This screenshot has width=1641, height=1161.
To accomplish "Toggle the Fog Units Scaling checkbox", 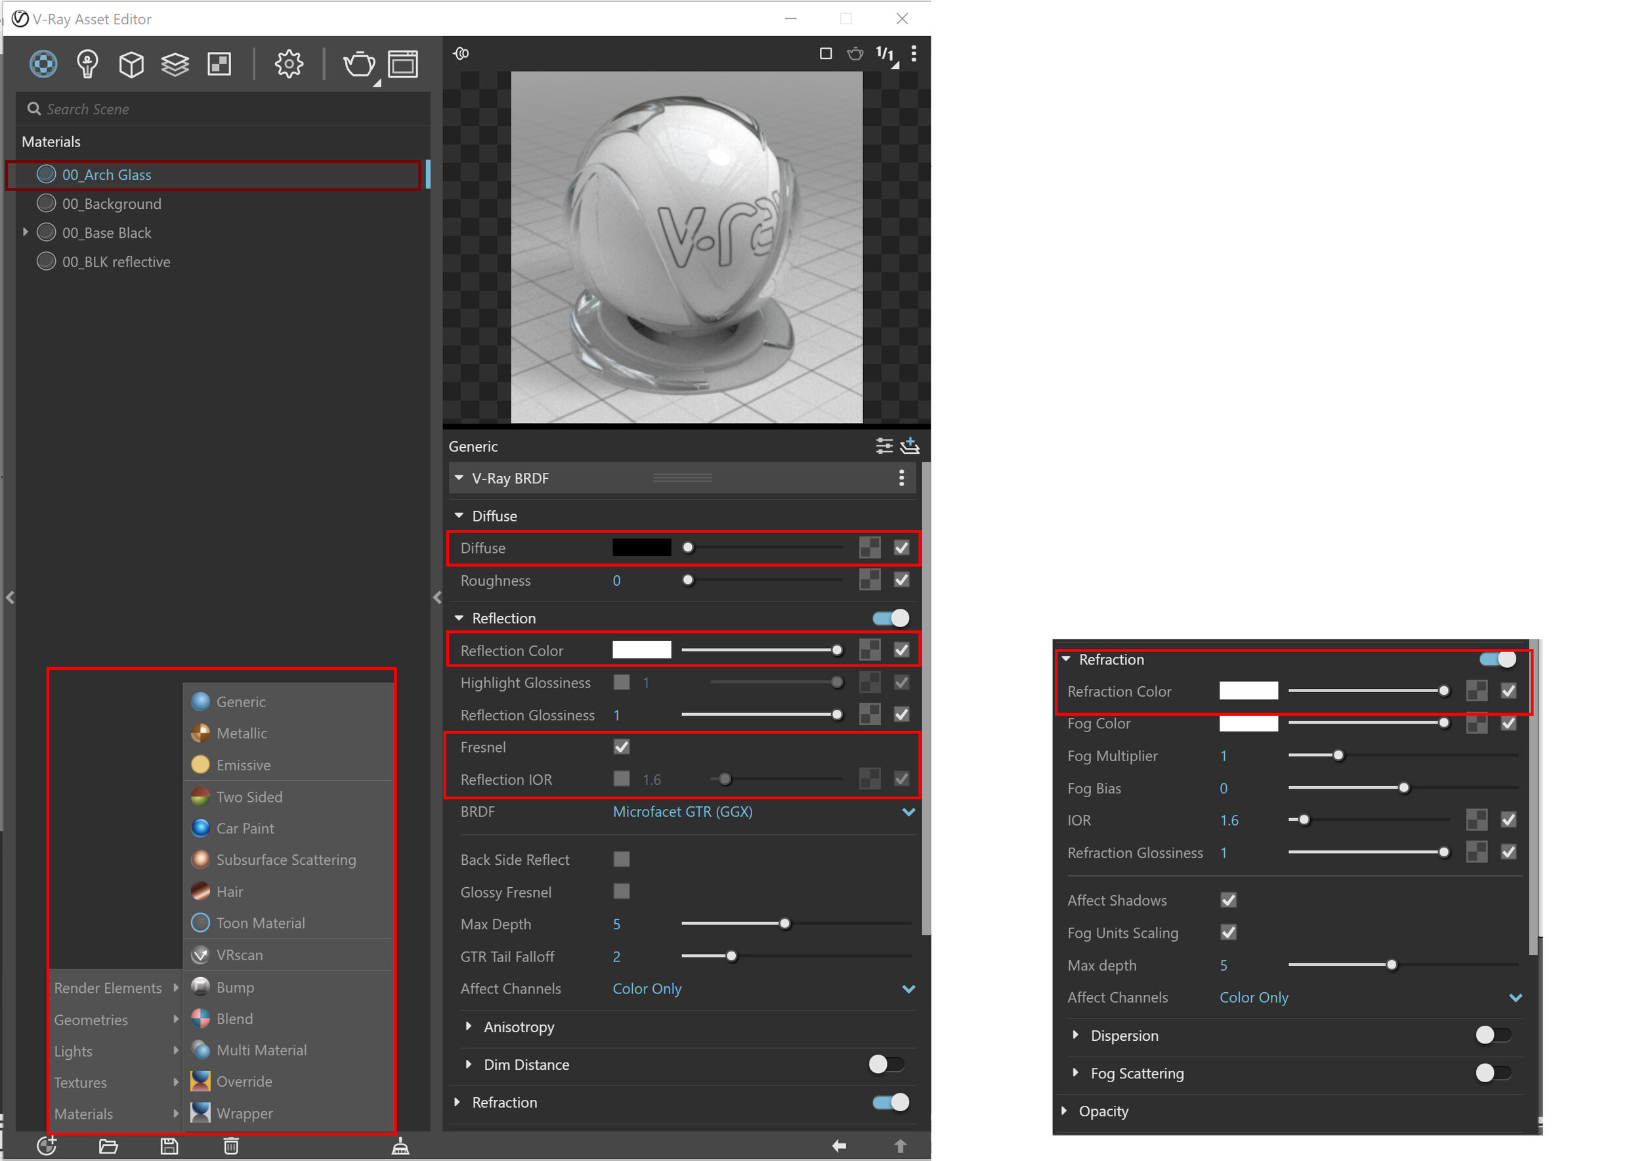I will tap(1229, 932).
